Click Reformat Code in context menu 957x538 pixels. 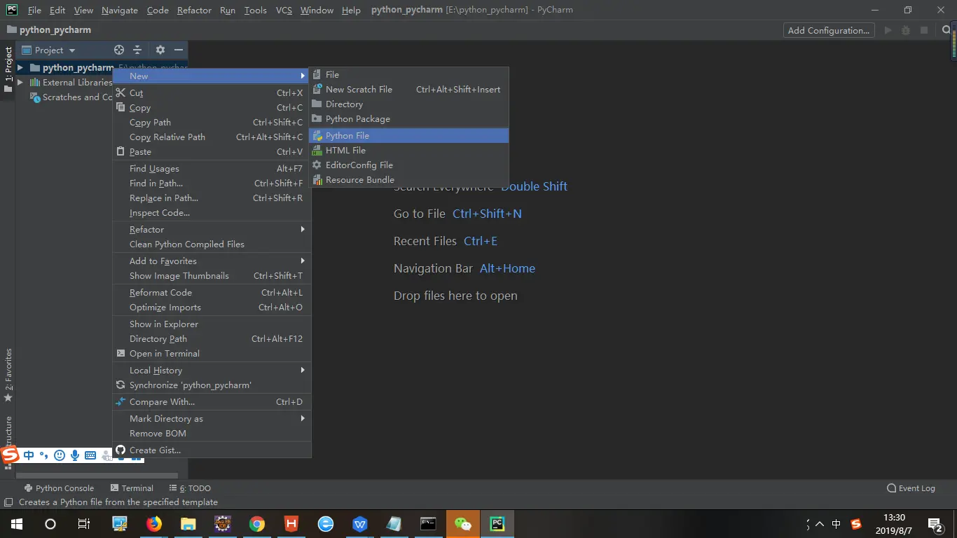pyautogui.click(x=212, y=293)
